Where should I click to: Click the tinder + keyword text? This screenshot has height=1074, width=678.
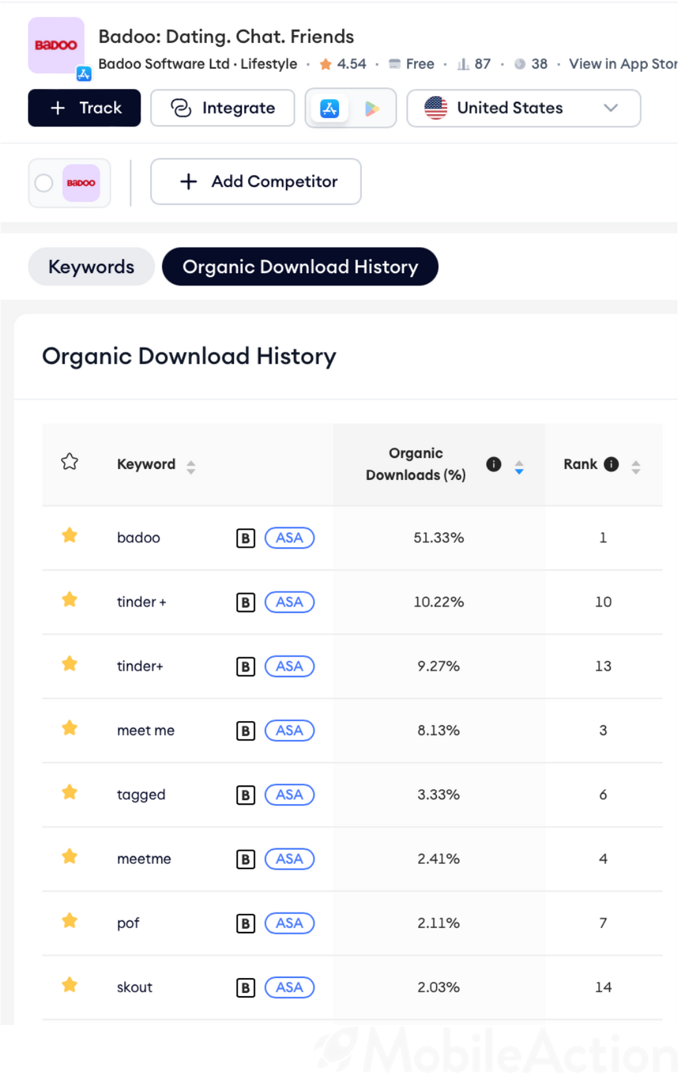(x=141, y=602)
